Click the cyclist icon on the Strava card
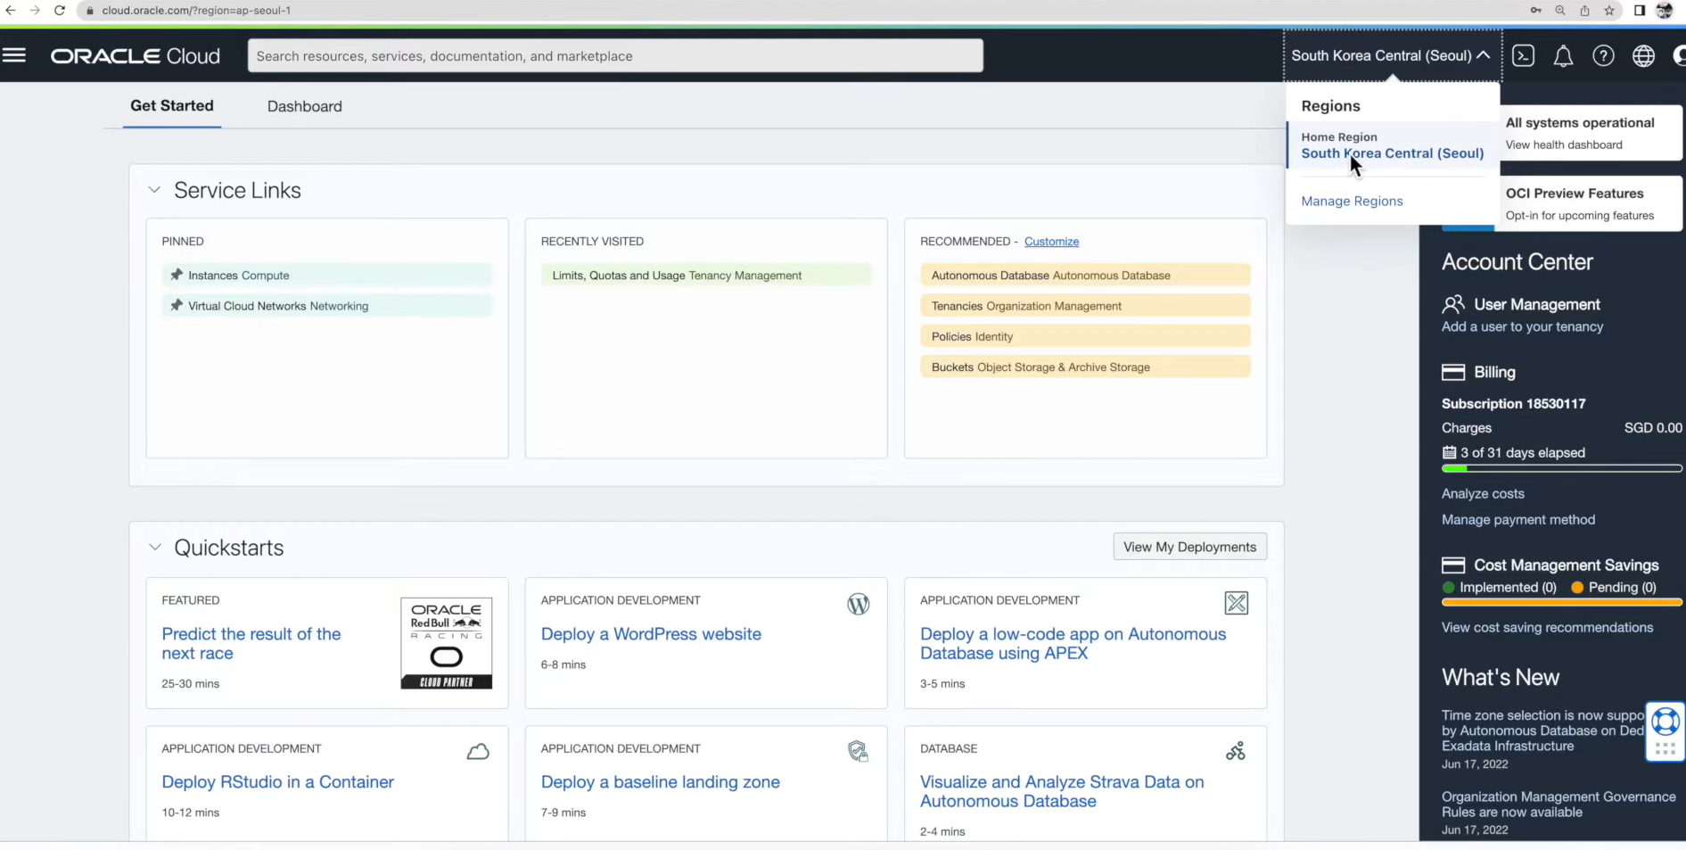The height and width of the screenshot is (850, 1686). pyautogui.click(x=1236, y=751)
